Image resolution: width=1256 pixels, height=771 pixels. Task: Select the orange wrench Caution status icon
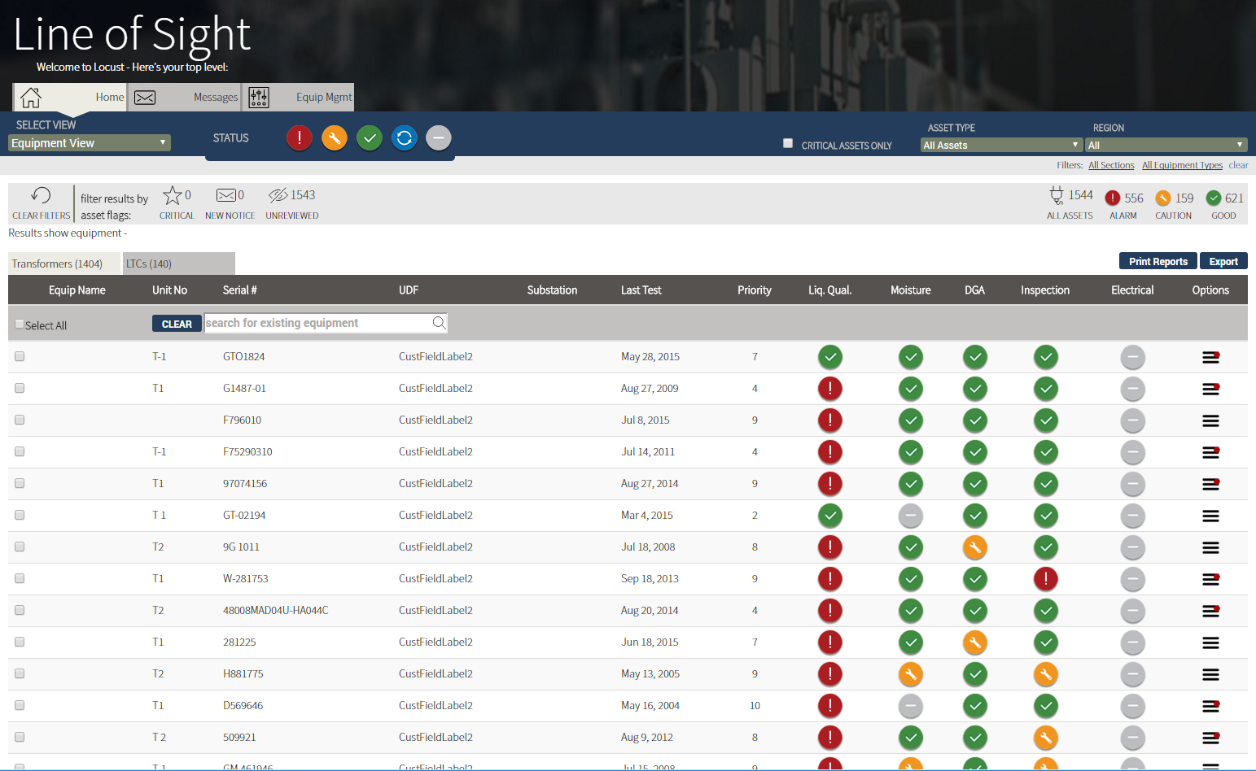(334, 137)
